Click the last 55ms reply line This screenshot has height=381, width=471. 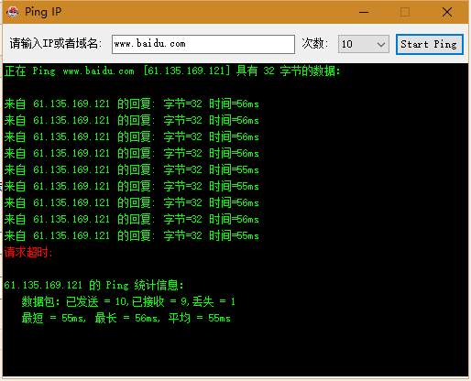tap(132, 236)
